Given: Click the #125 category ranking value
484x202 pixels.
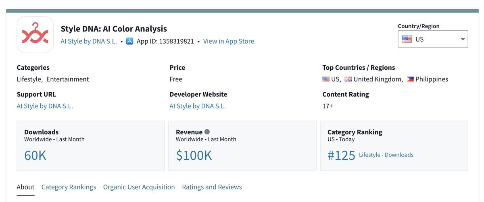Looking at the screenshot, I should (341, 155).
